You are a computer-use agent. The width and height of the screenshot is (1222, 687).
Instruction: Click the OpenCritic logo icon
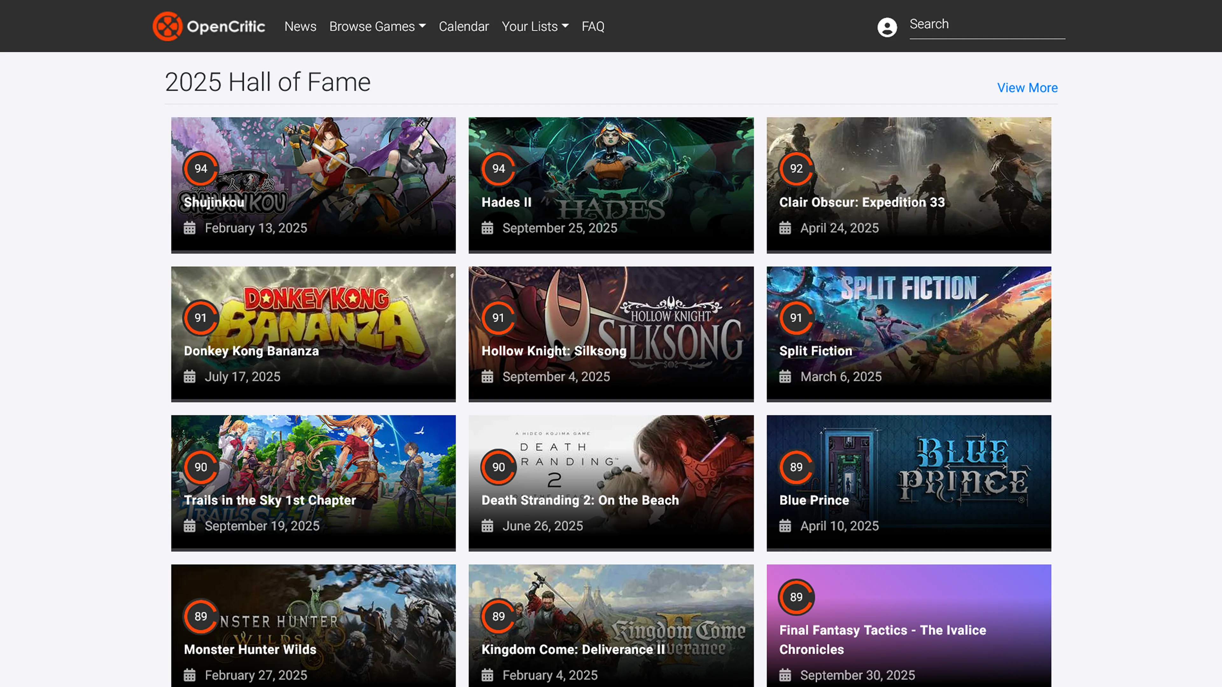pos(167,26)
